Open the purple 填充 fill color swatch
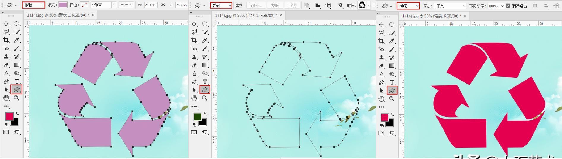 (x=63, y=5)
